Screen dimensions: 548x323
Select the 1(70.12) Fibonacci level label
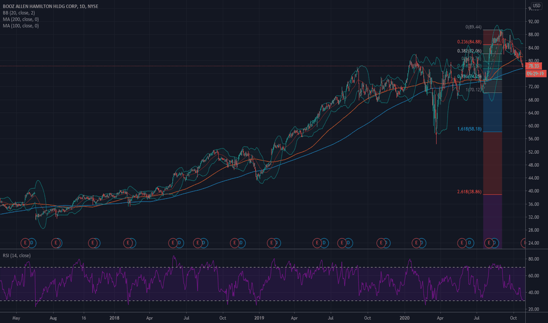[473, 90]
